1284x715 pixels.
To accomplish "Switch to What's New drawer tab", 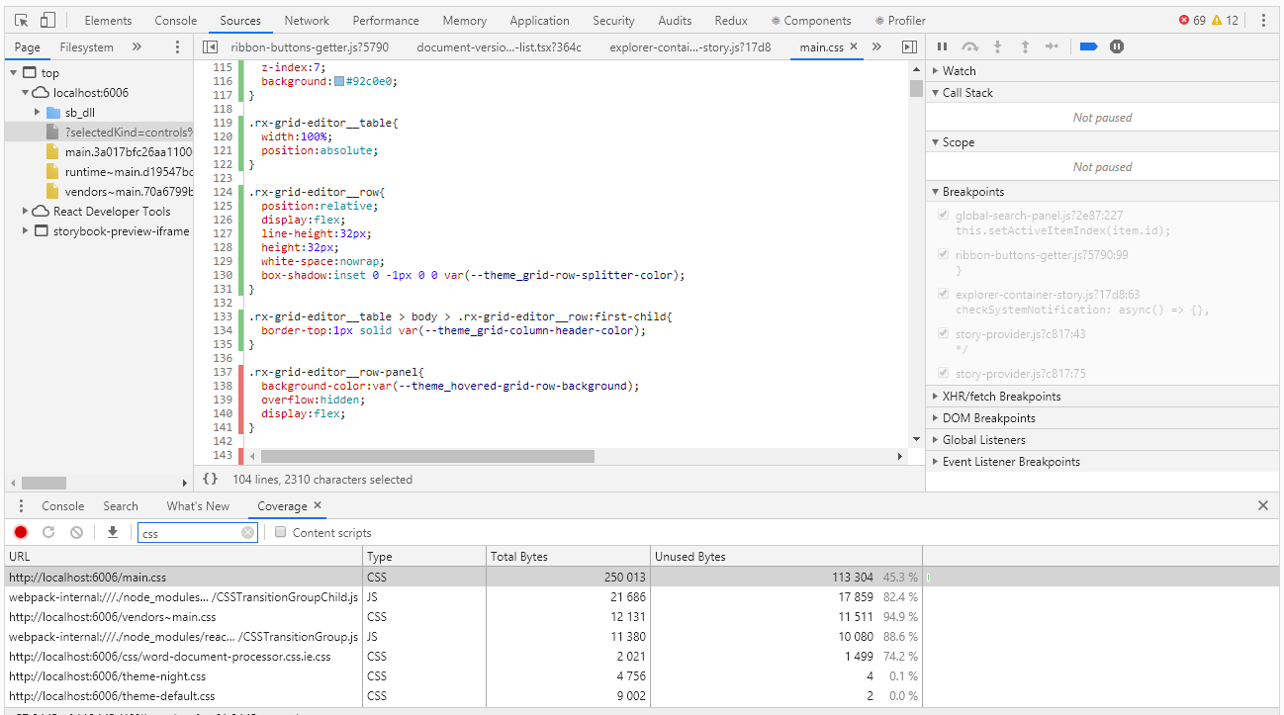I will [198, 505].
